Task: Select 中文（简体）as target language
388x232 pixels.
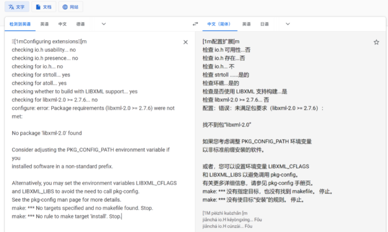Action: (218, 24)
